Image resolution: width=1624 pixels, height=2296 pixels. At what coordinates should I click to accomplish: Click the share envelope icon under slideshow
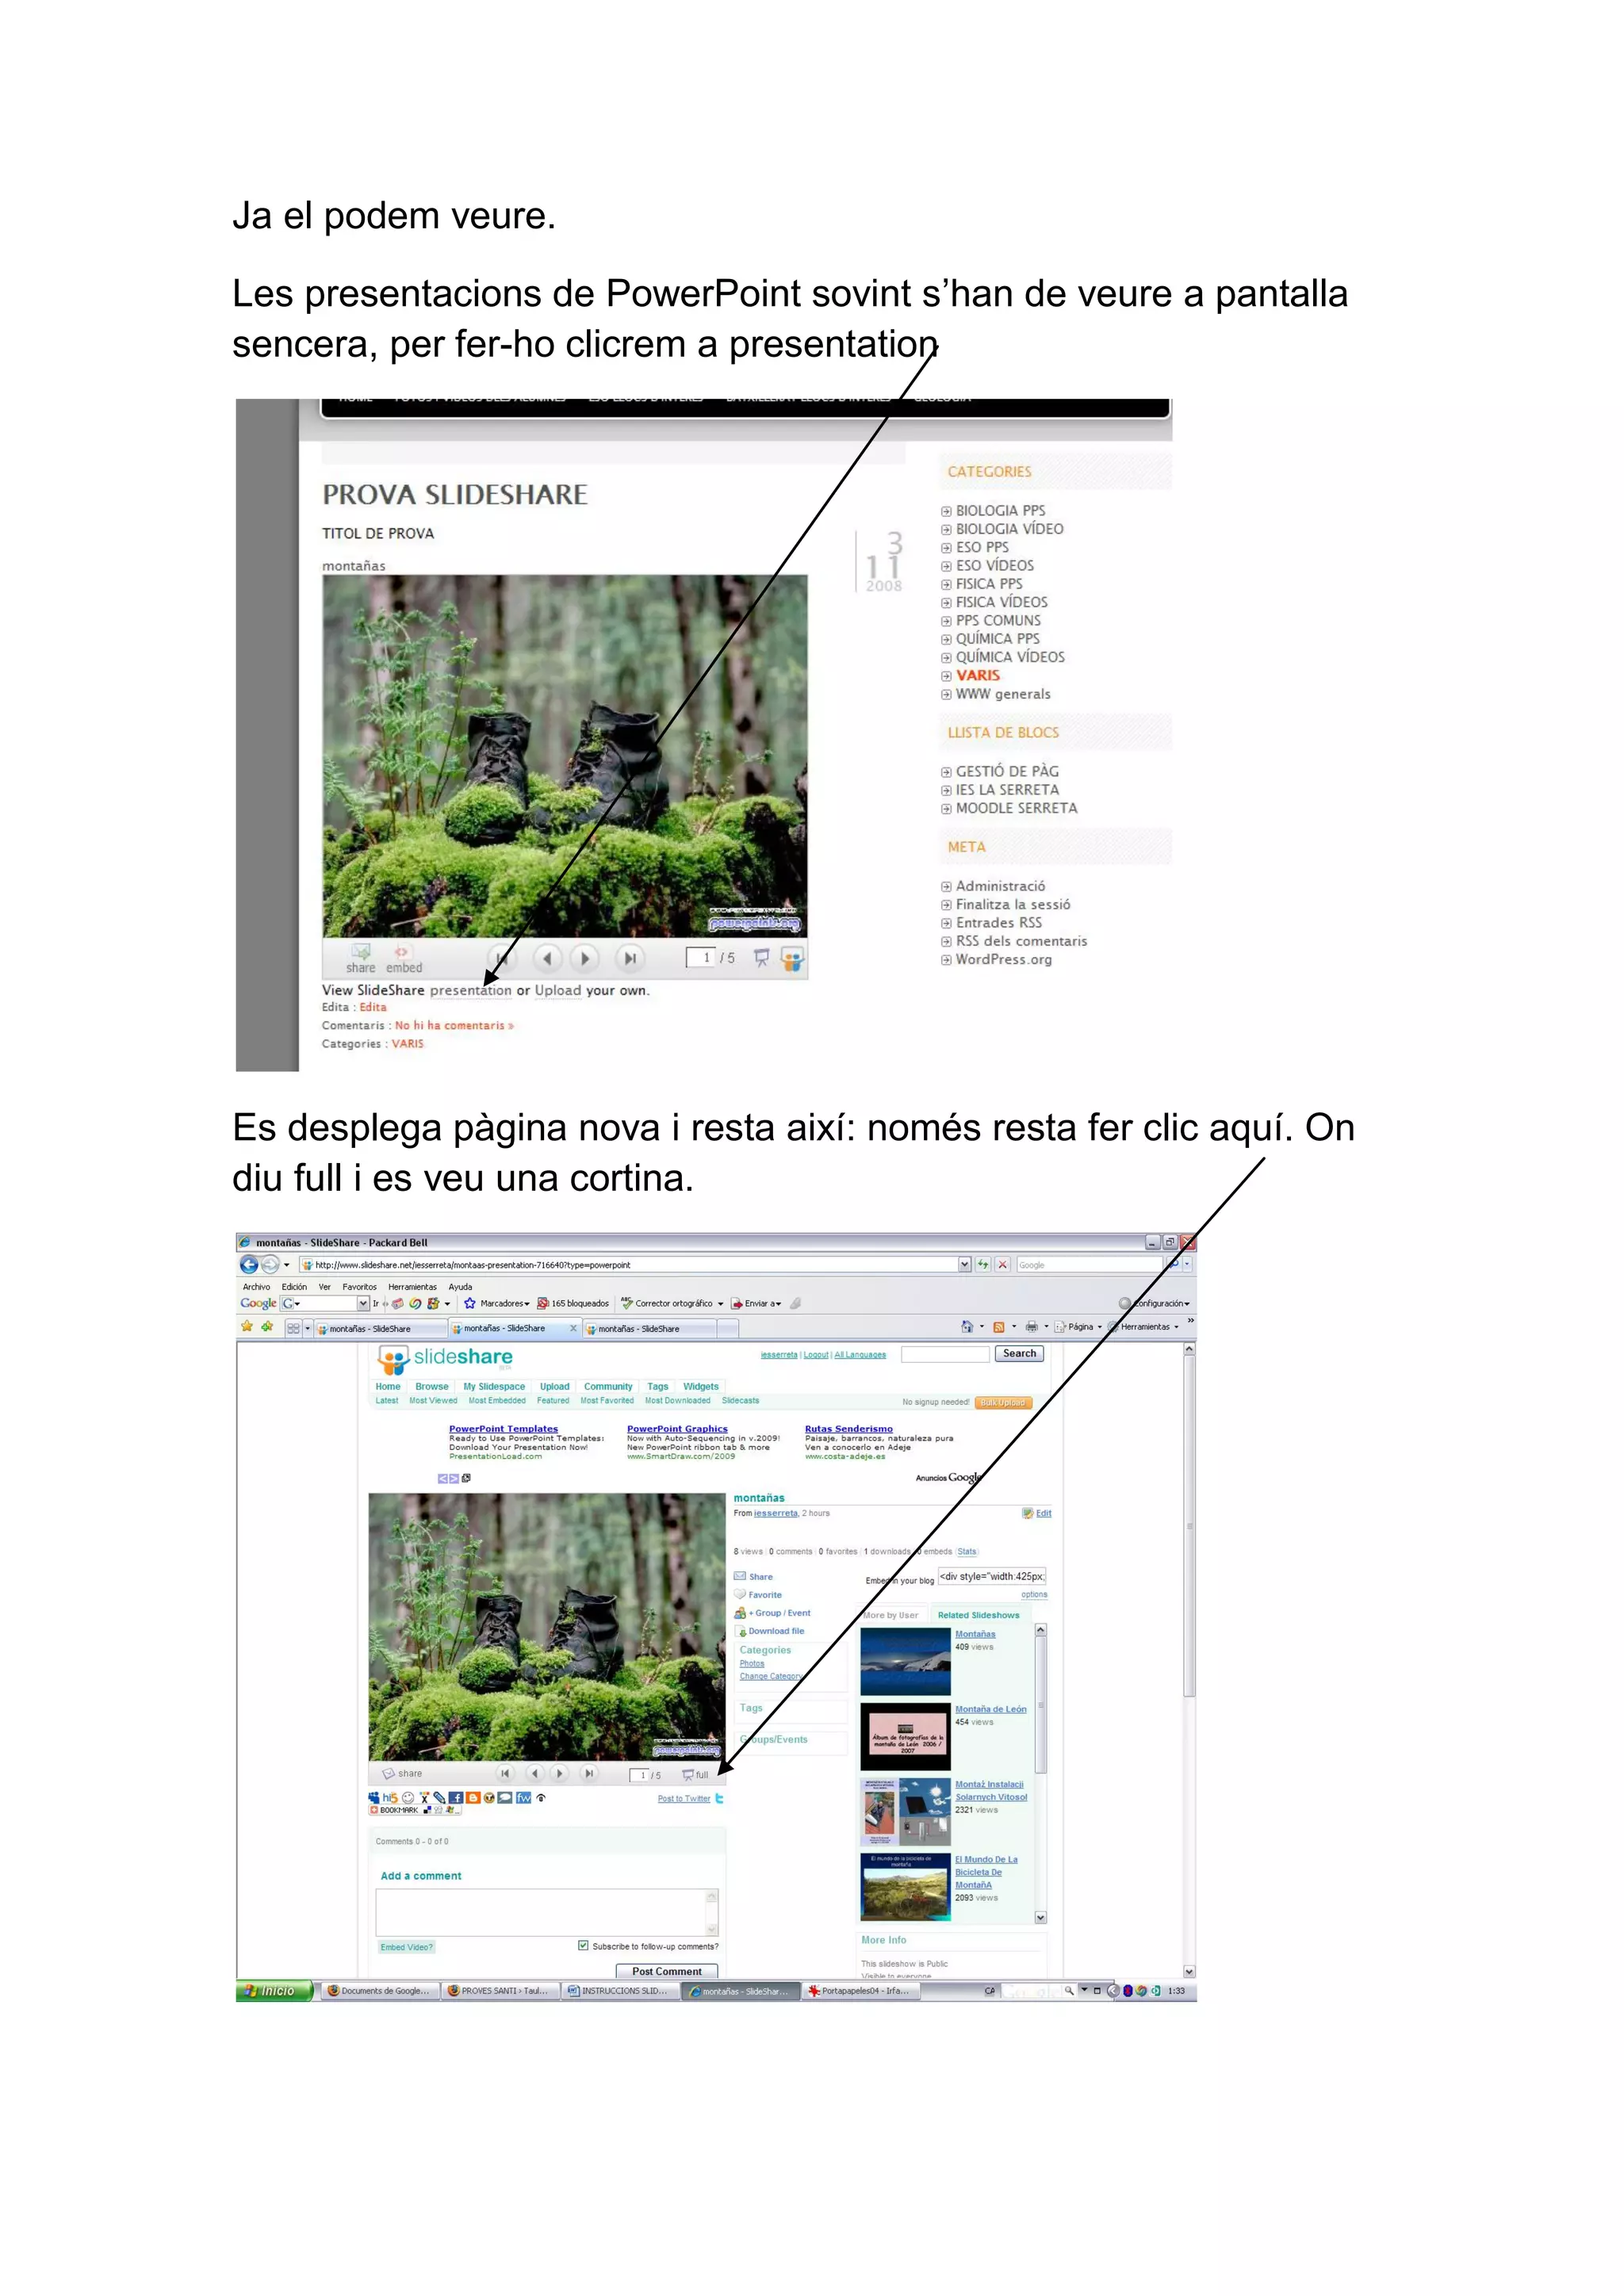(x=388, y=1773)
